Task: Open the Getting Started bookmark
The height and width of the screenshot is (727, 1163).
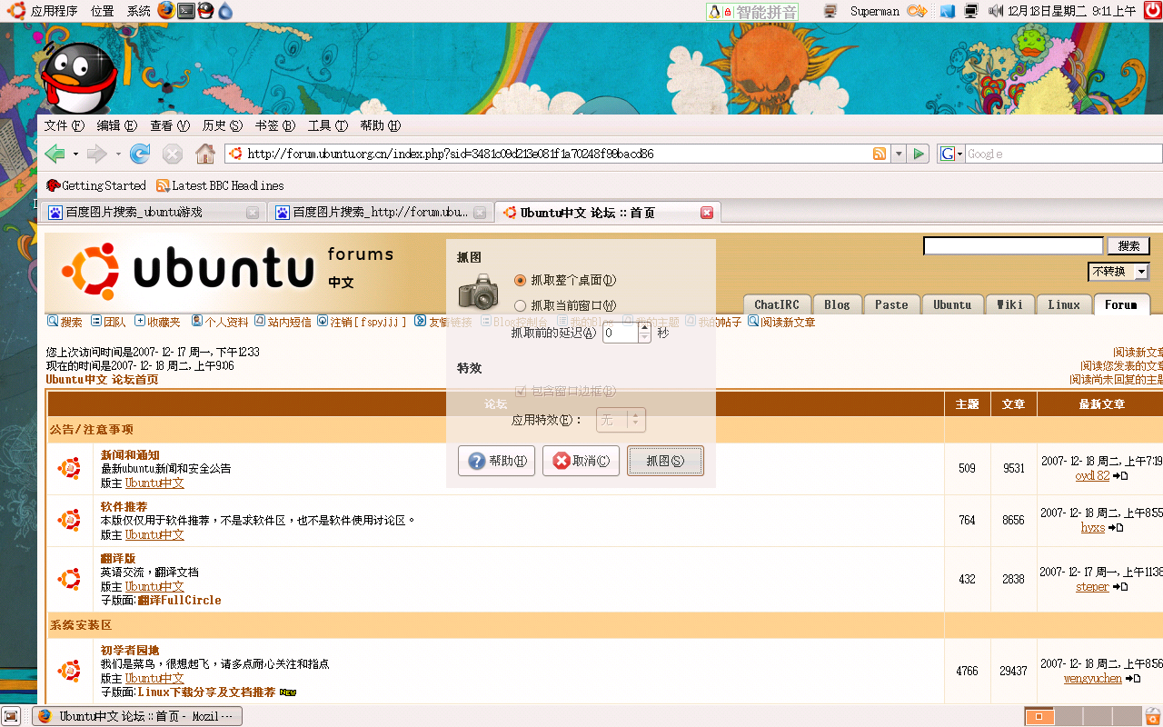Action: pos(95,185)
